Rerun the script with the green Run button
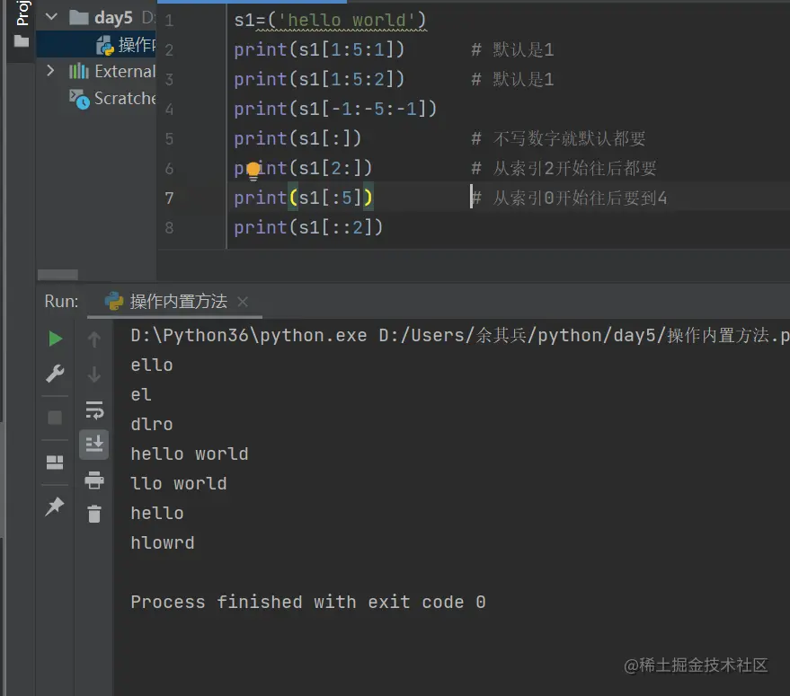Viewport: 790px width, 696px height. [55, 339]
